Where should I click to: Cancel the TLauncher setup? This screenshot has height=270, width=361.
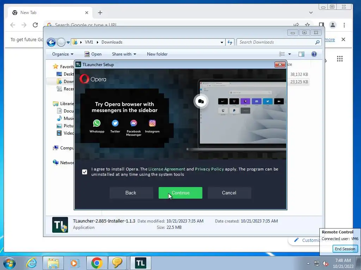[229, 193]
